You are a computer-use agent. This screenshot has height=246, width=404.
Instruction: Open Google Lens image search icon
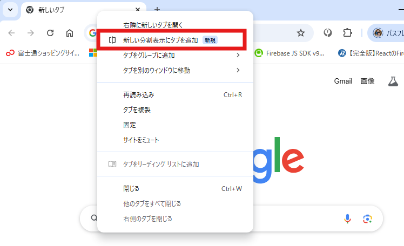point(367,218)
